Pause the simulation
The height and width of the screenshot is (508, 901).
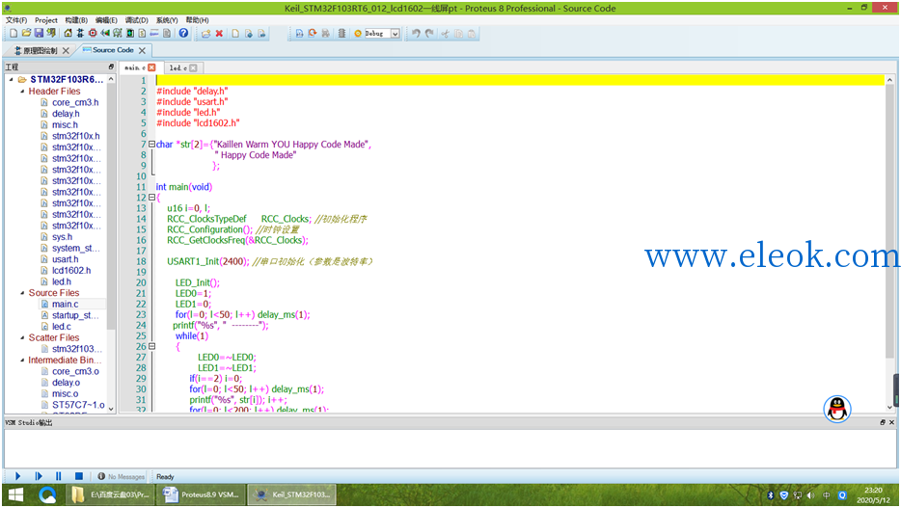click(x=59, y=476)
